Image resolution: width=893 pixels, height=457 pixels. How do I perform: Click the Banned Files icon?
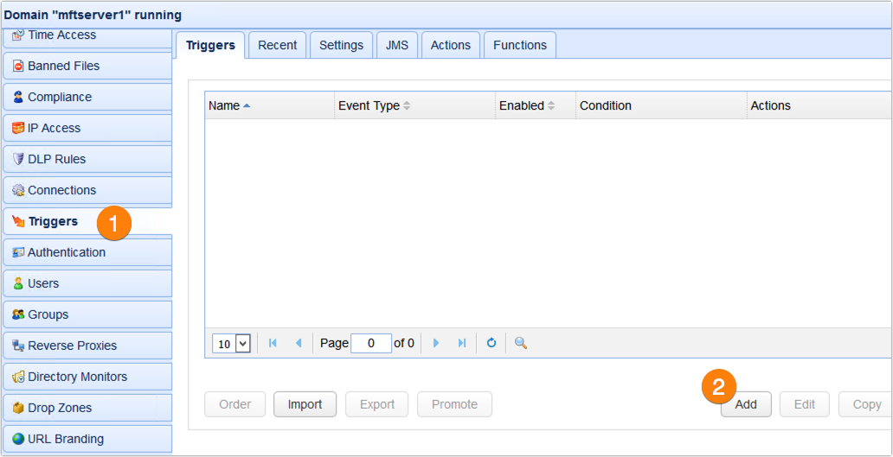[18, 67]
